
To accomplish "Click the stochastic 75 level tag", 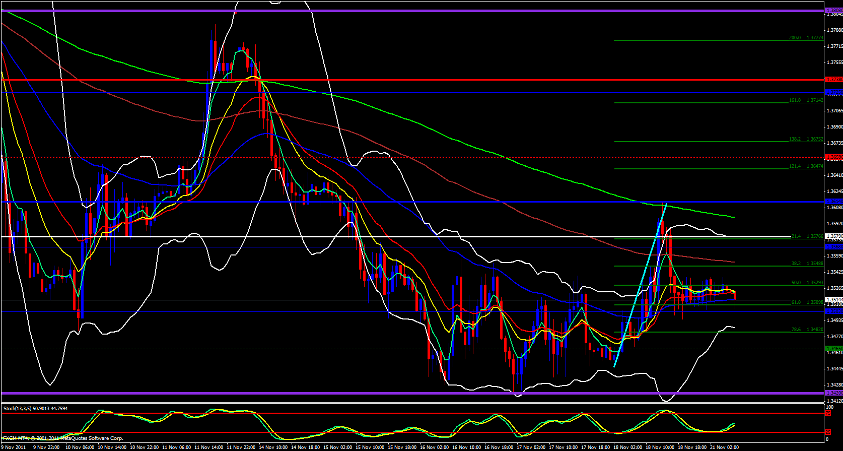I will point(827,413).
